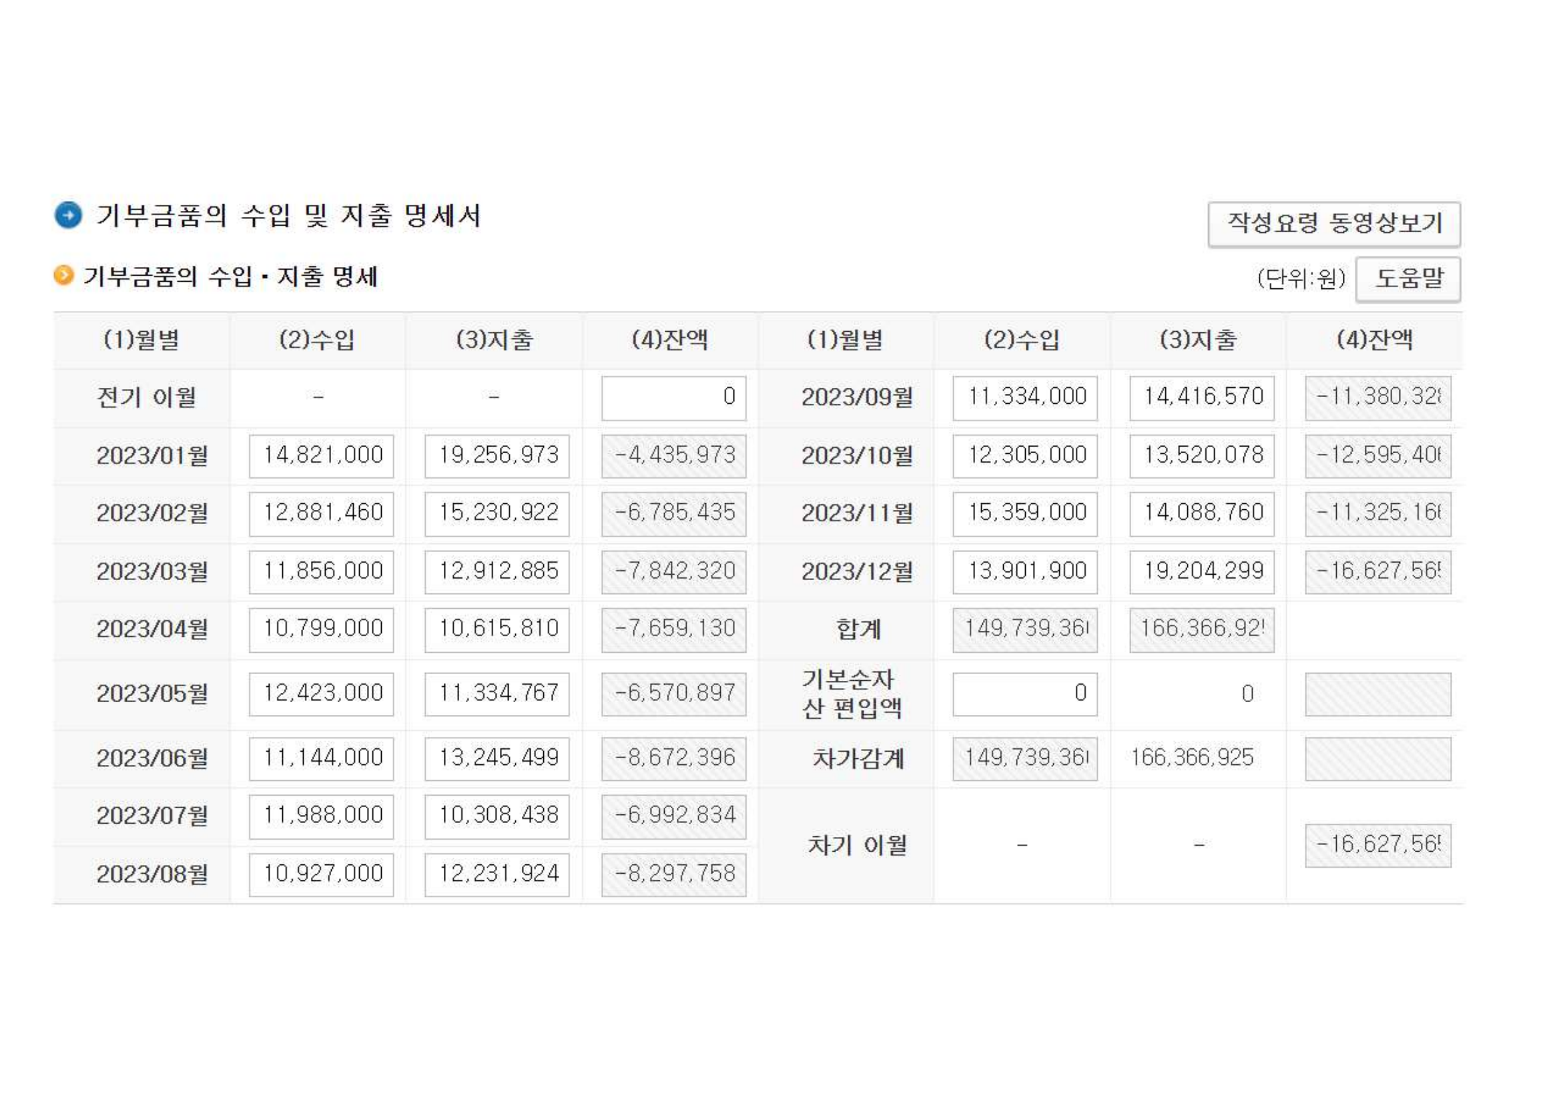
Task: Edit the 2023/10월 expense field 13,520,078
Action: [1201, 455]
